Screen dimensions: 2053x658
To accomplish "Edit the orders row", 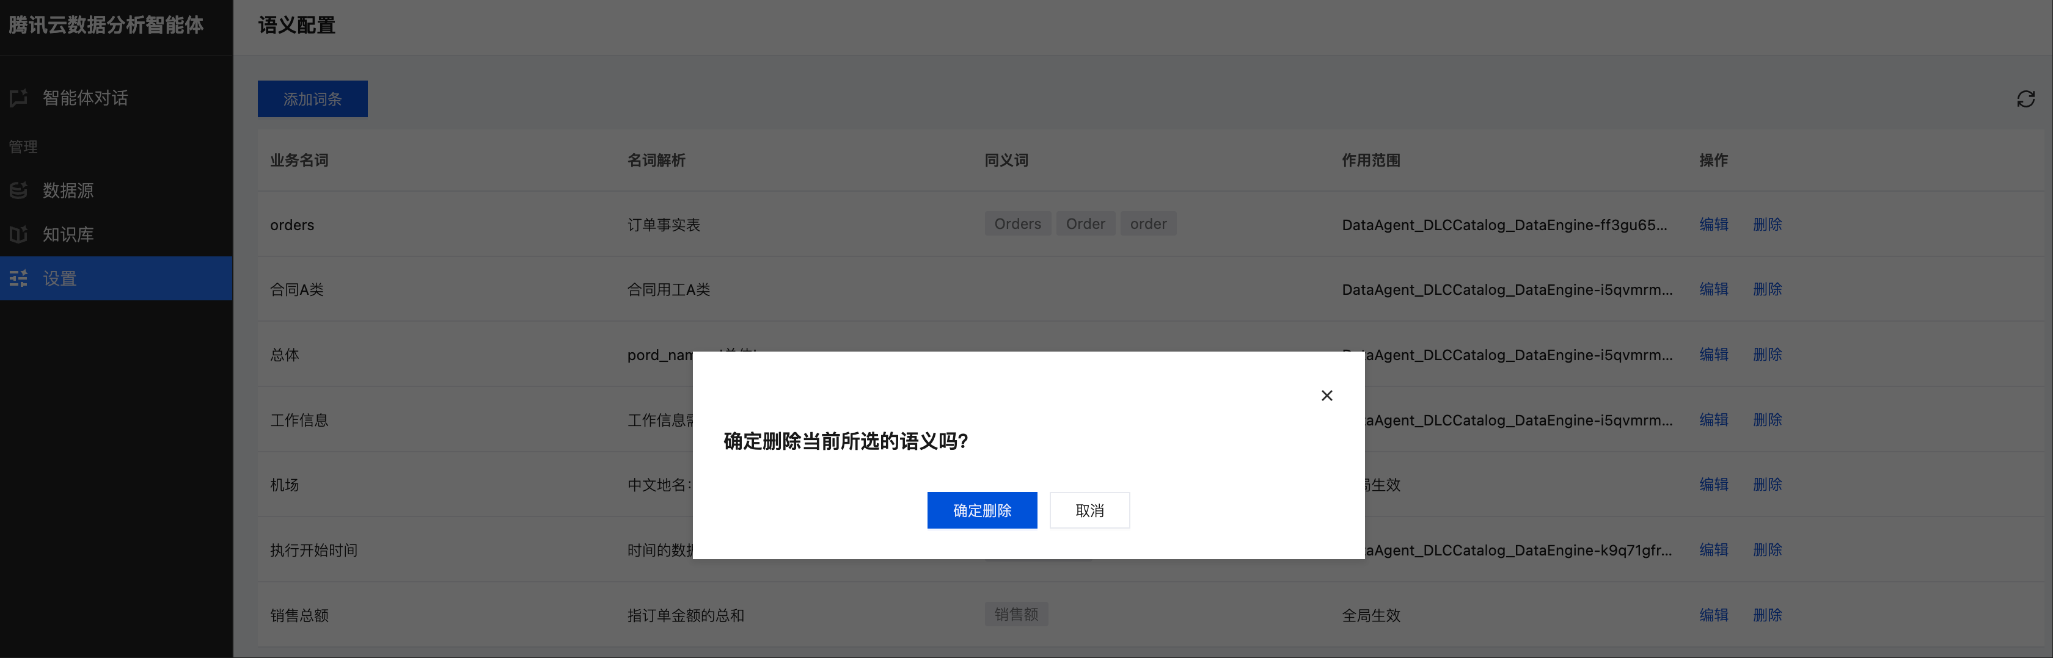I will click(1713, 225).
